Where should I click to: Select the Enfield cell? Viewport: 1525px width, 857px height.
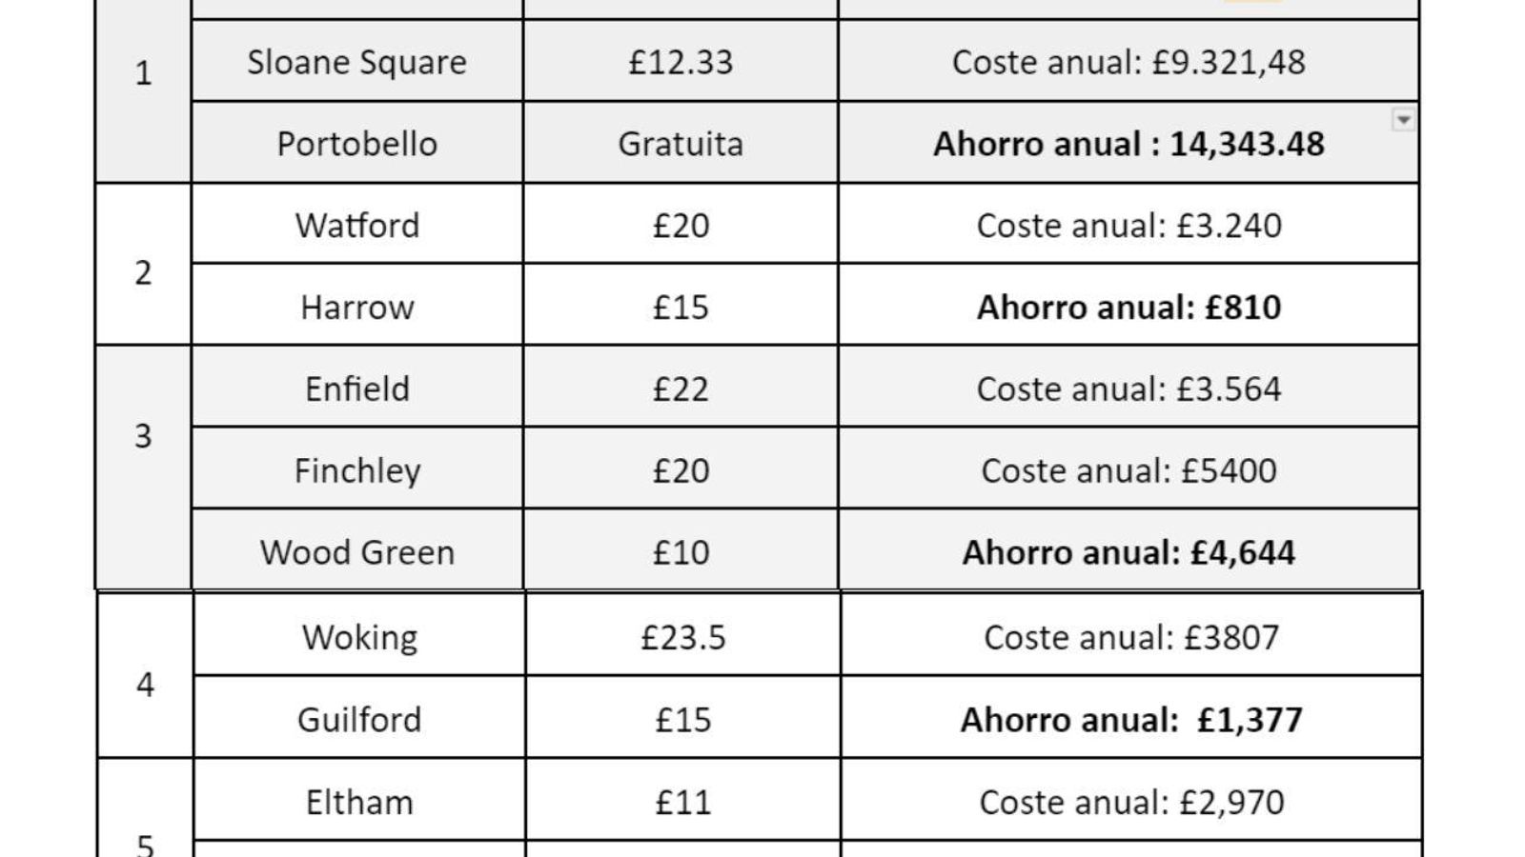(x=356, y=389)
